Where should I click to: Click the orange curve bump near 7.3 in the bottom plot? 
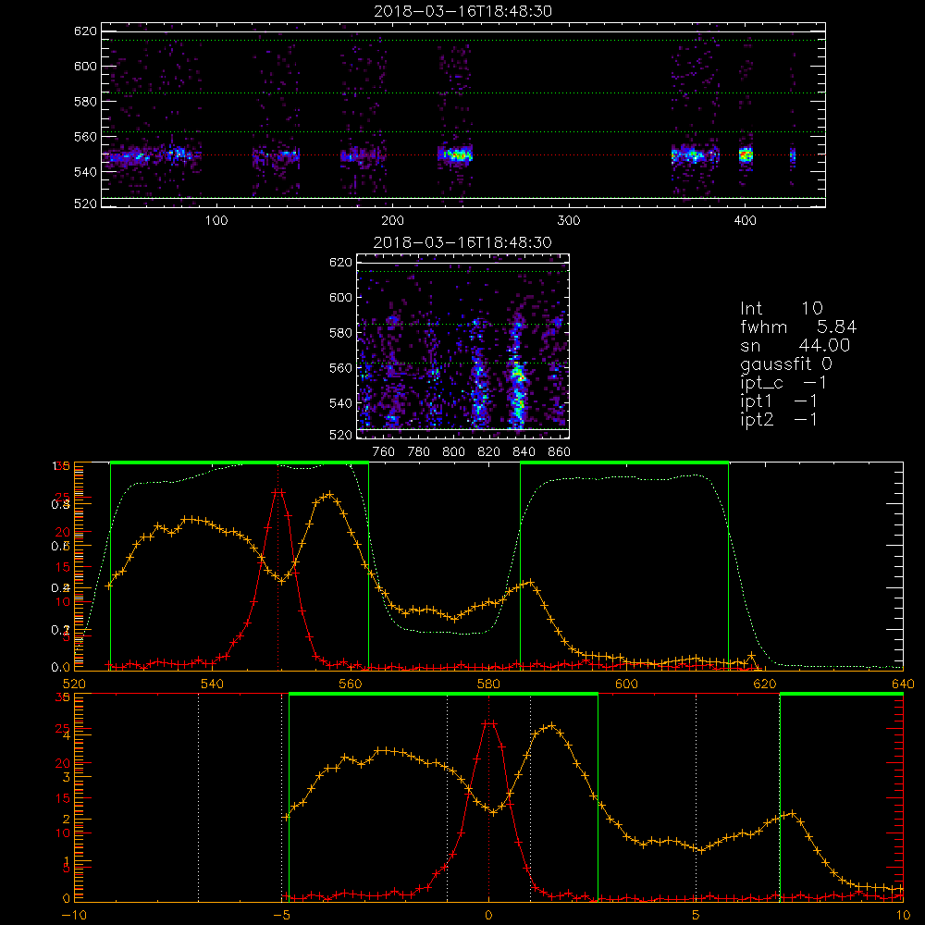pyautogui.click(x=792, y=813)
